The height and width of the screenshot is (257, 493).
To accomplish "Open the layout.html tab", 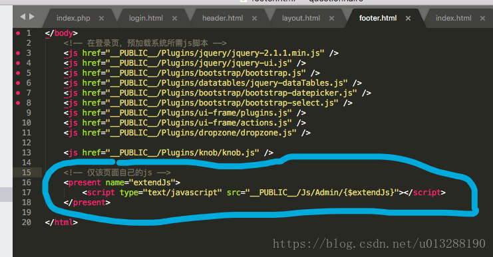I will click(x=301, y=18).
